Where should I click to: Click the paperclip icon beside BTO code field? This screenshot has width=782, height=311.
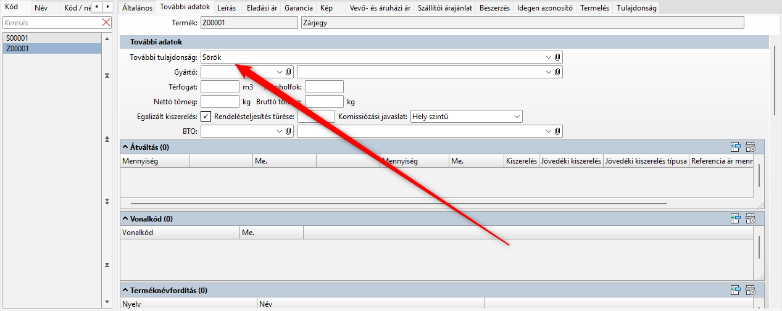288,131
